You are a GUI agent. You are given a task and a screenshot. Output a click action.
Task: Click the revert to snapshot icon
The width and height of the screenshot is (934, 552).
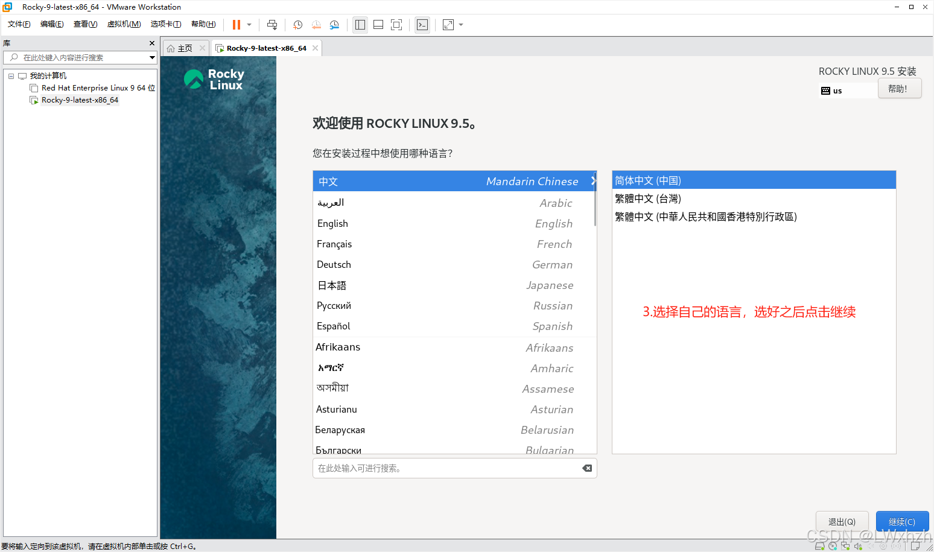(x=316, y=25)
